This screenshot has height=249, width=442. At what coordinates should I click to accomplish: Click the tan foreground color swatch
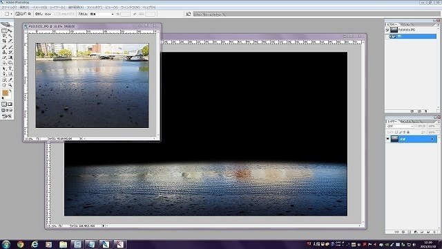pos(5,93)
